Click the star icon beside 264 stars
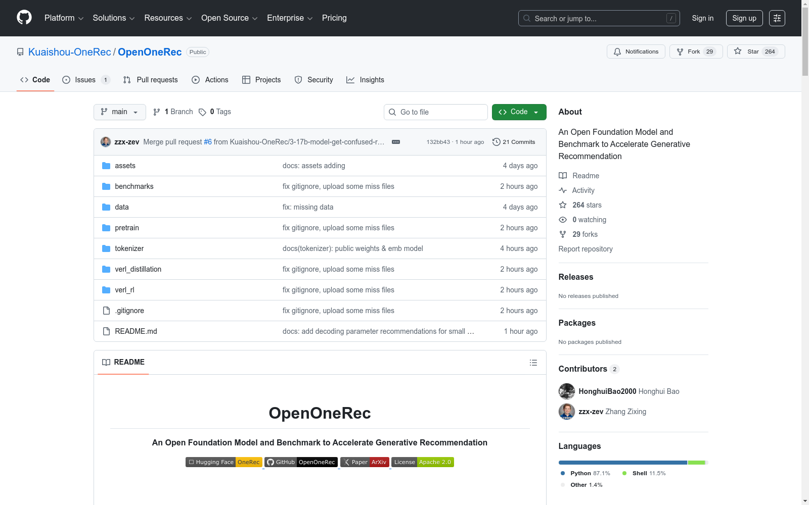Image resolution: width=809 pixels, height=505 pixels. coord(563,205)
